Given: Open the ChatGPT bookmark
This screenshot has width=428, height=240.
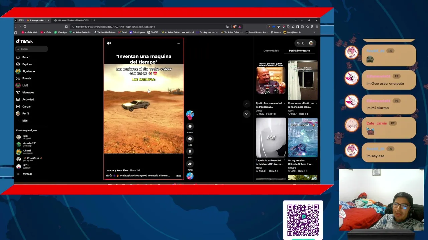Looking at the screenshot, I should (153, 32).
